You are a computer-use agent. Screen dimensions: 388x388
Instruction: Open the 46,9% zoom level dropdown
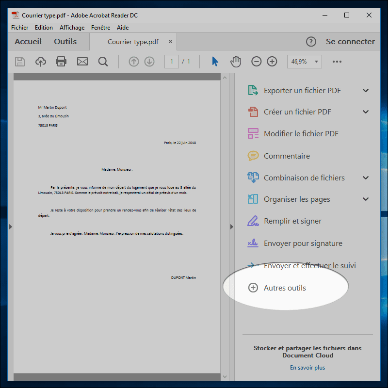(x=304, y=62)
